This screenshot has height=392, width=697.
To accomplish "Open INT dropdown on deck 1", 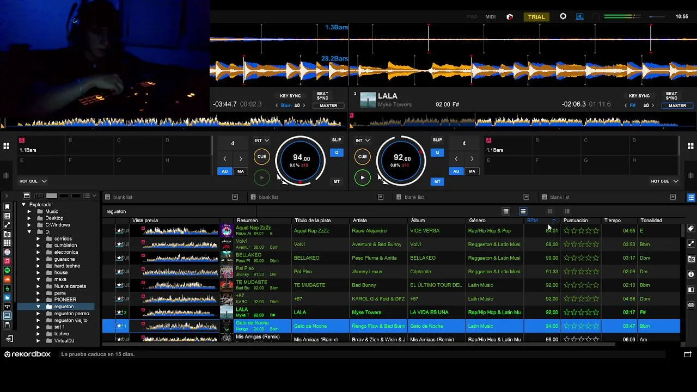I will coord(262,140).
